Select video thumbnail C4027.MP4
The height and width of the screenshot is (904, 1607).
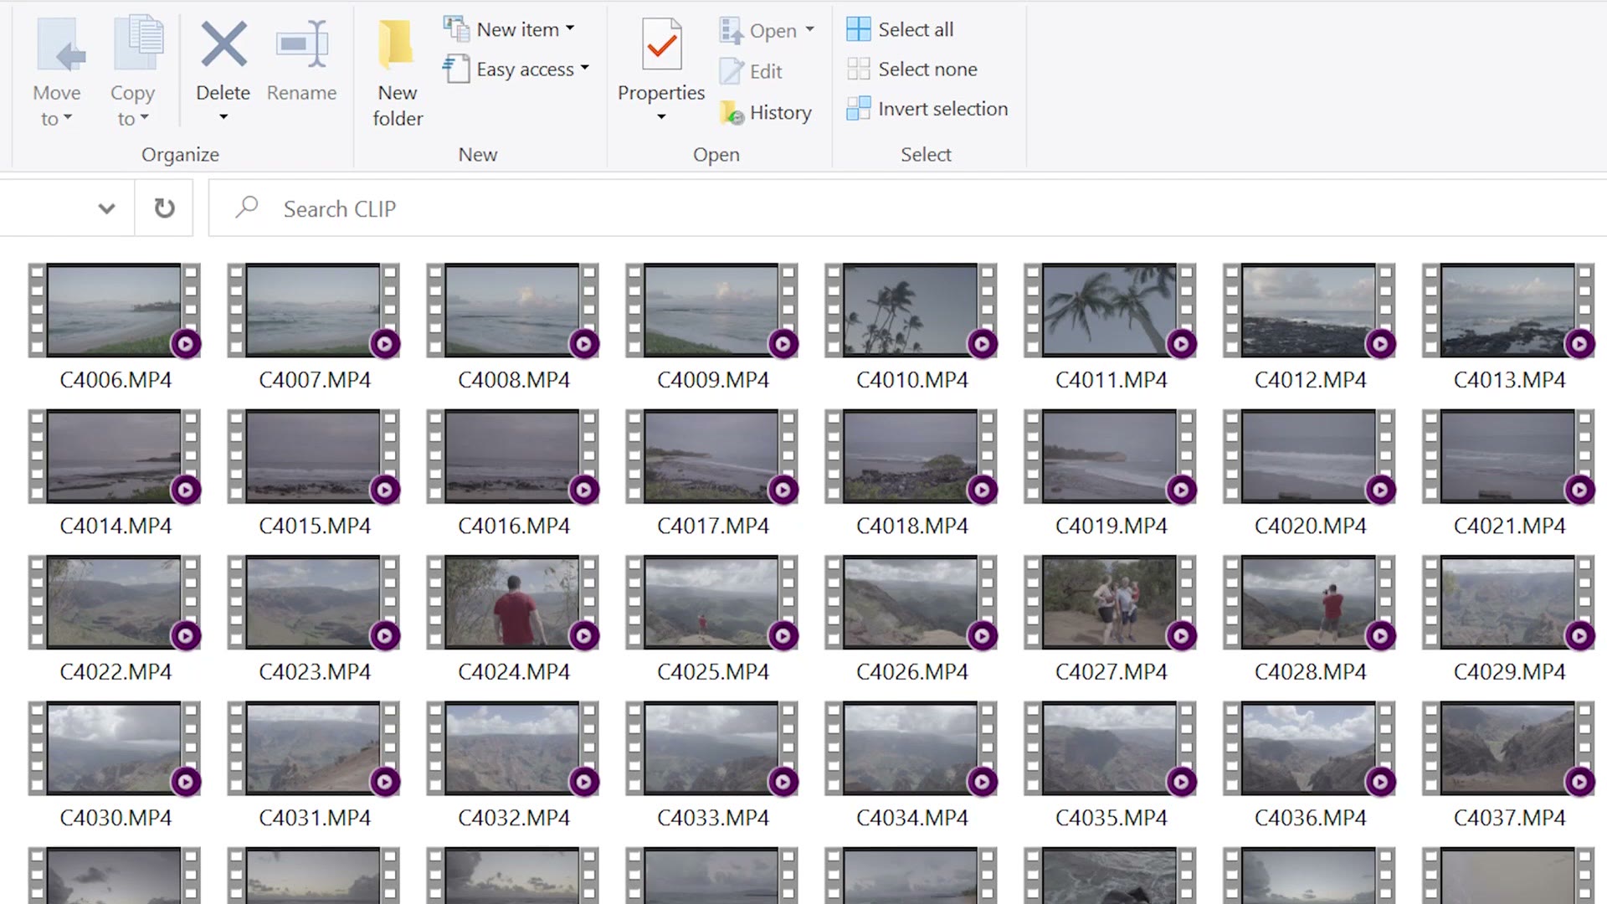pos(1111,603)
